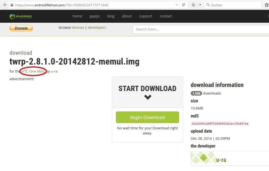The width and height of the screenshot is (269, 171).
Task: Reload the page with refresh icon
Action: [183, 5]
